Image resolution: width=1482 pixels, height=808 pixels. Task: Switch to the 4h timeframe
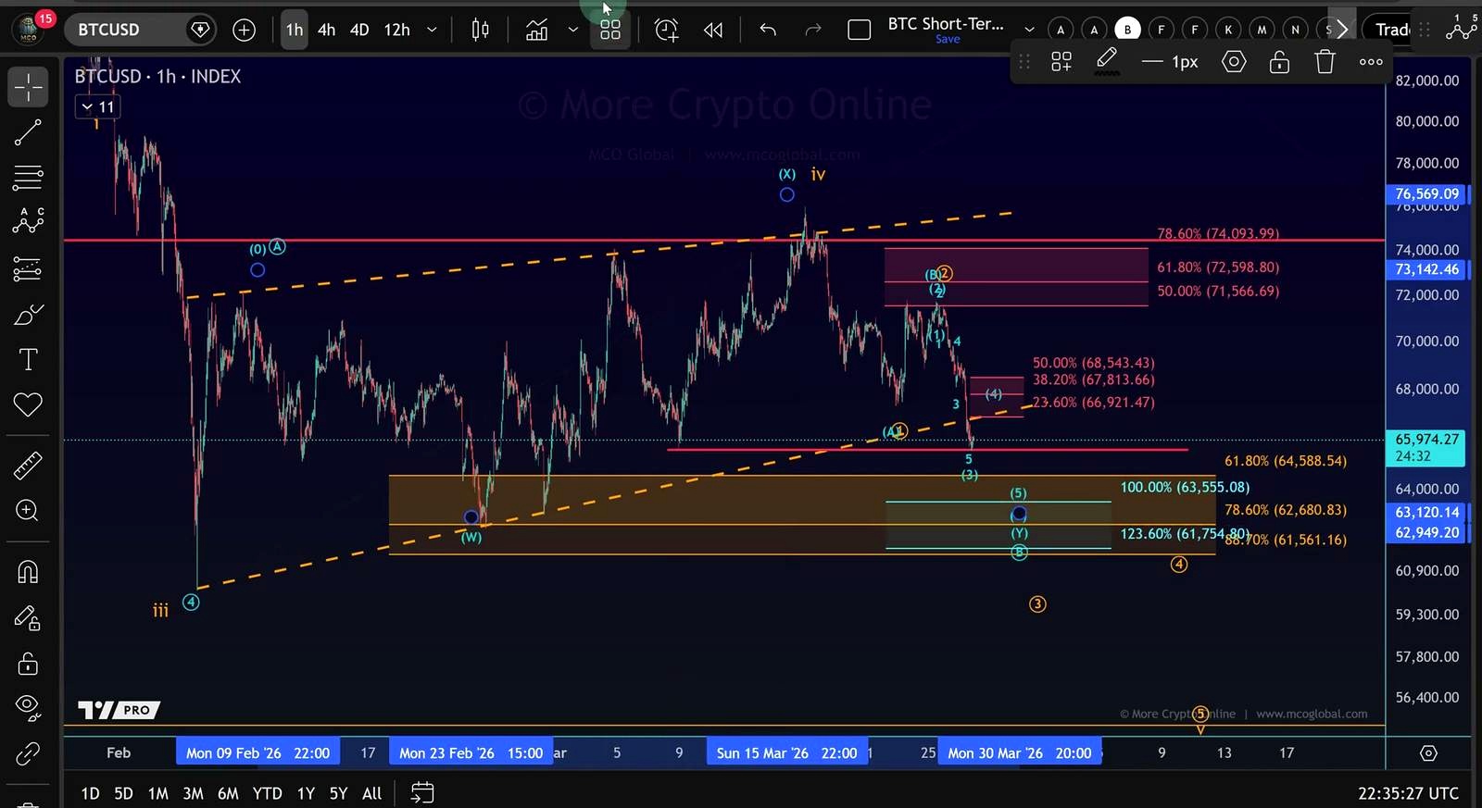[327, 30]
